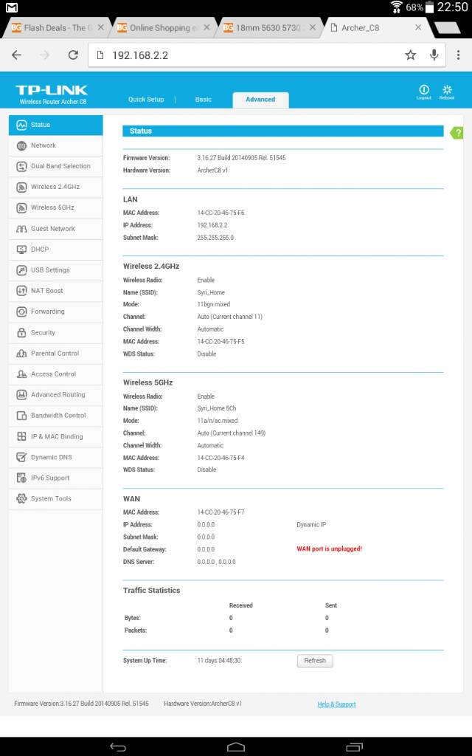Tap the Android recent apps button

pos(355,747)
